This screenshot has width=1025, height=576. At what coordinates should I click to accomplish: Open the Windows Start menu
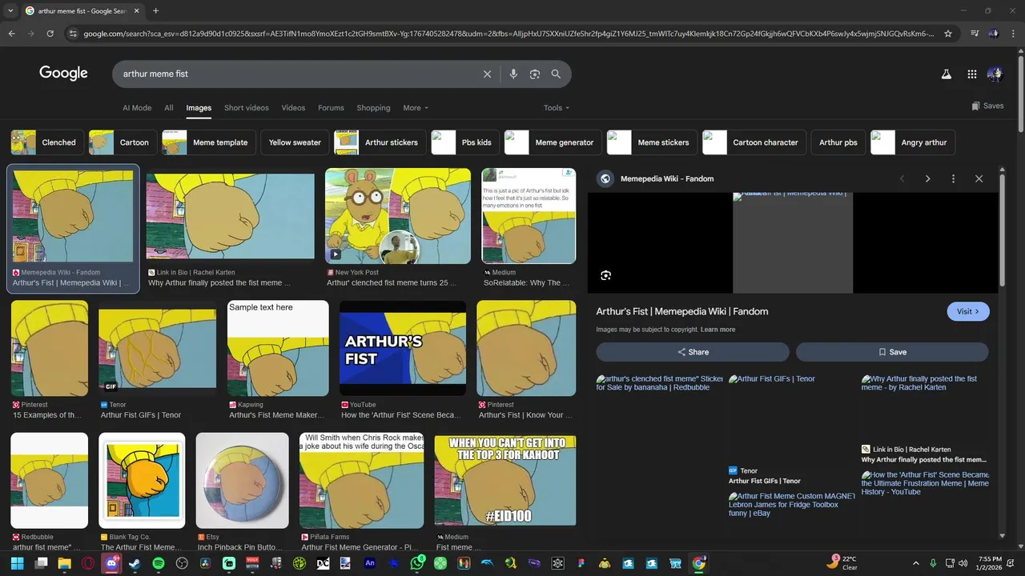[x=18, y=563]
